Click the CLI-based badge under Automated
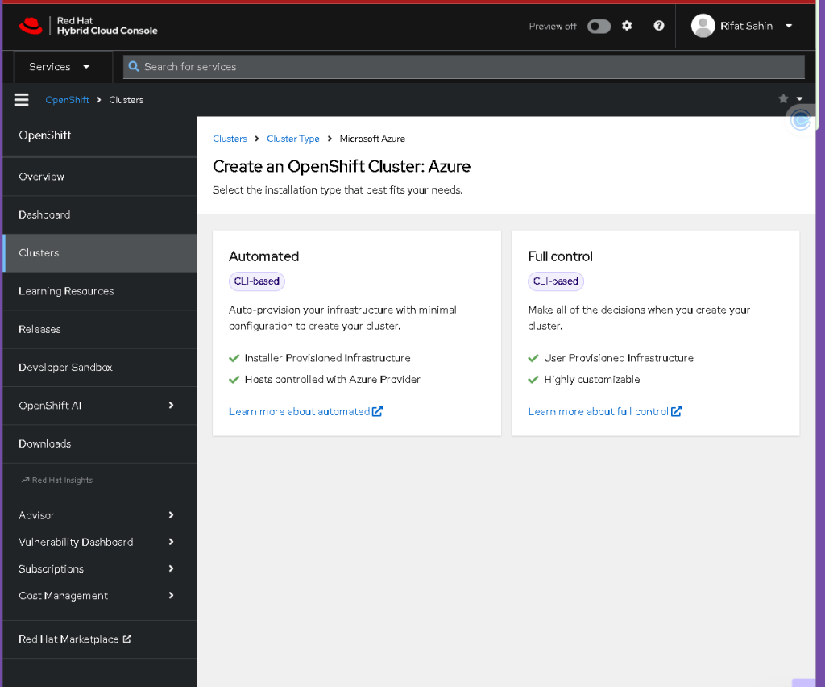Viewport: 825px width, 687px height. (257, 281)
